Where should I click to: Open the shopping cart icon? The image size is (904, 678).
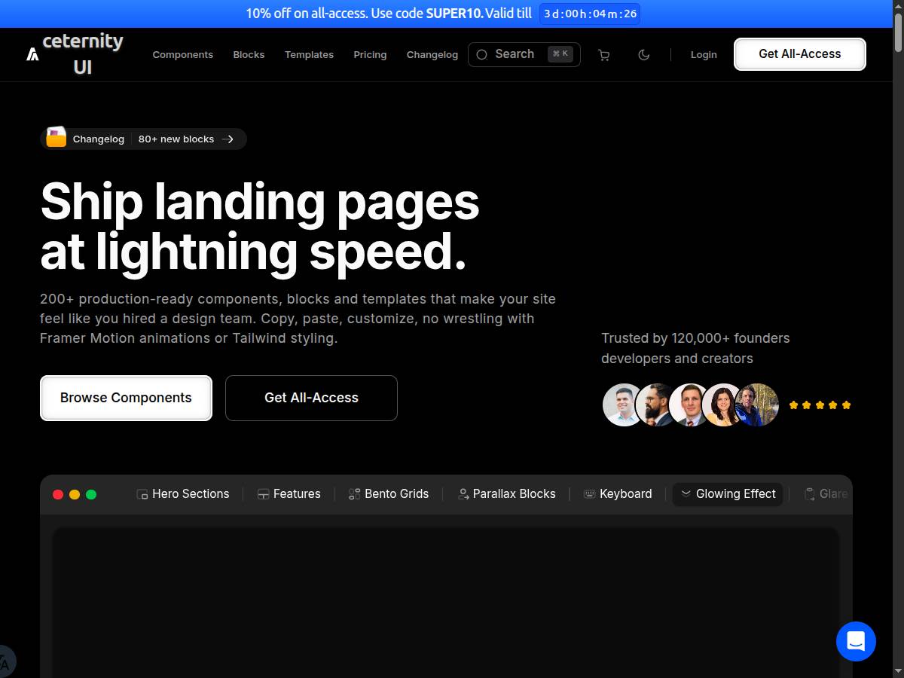click(603, 55)
